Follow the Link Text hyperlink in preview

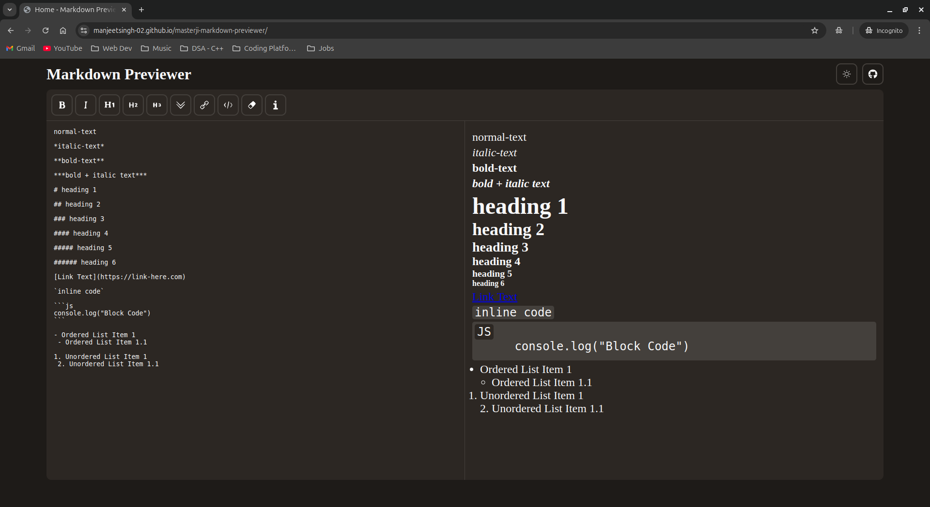click(495, 297)
